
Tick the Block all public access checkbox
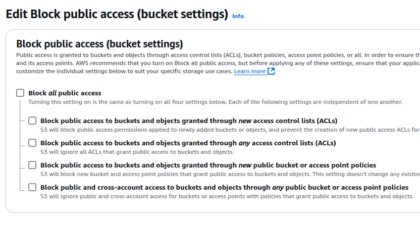pyautogui.click(x=20, y=93)
